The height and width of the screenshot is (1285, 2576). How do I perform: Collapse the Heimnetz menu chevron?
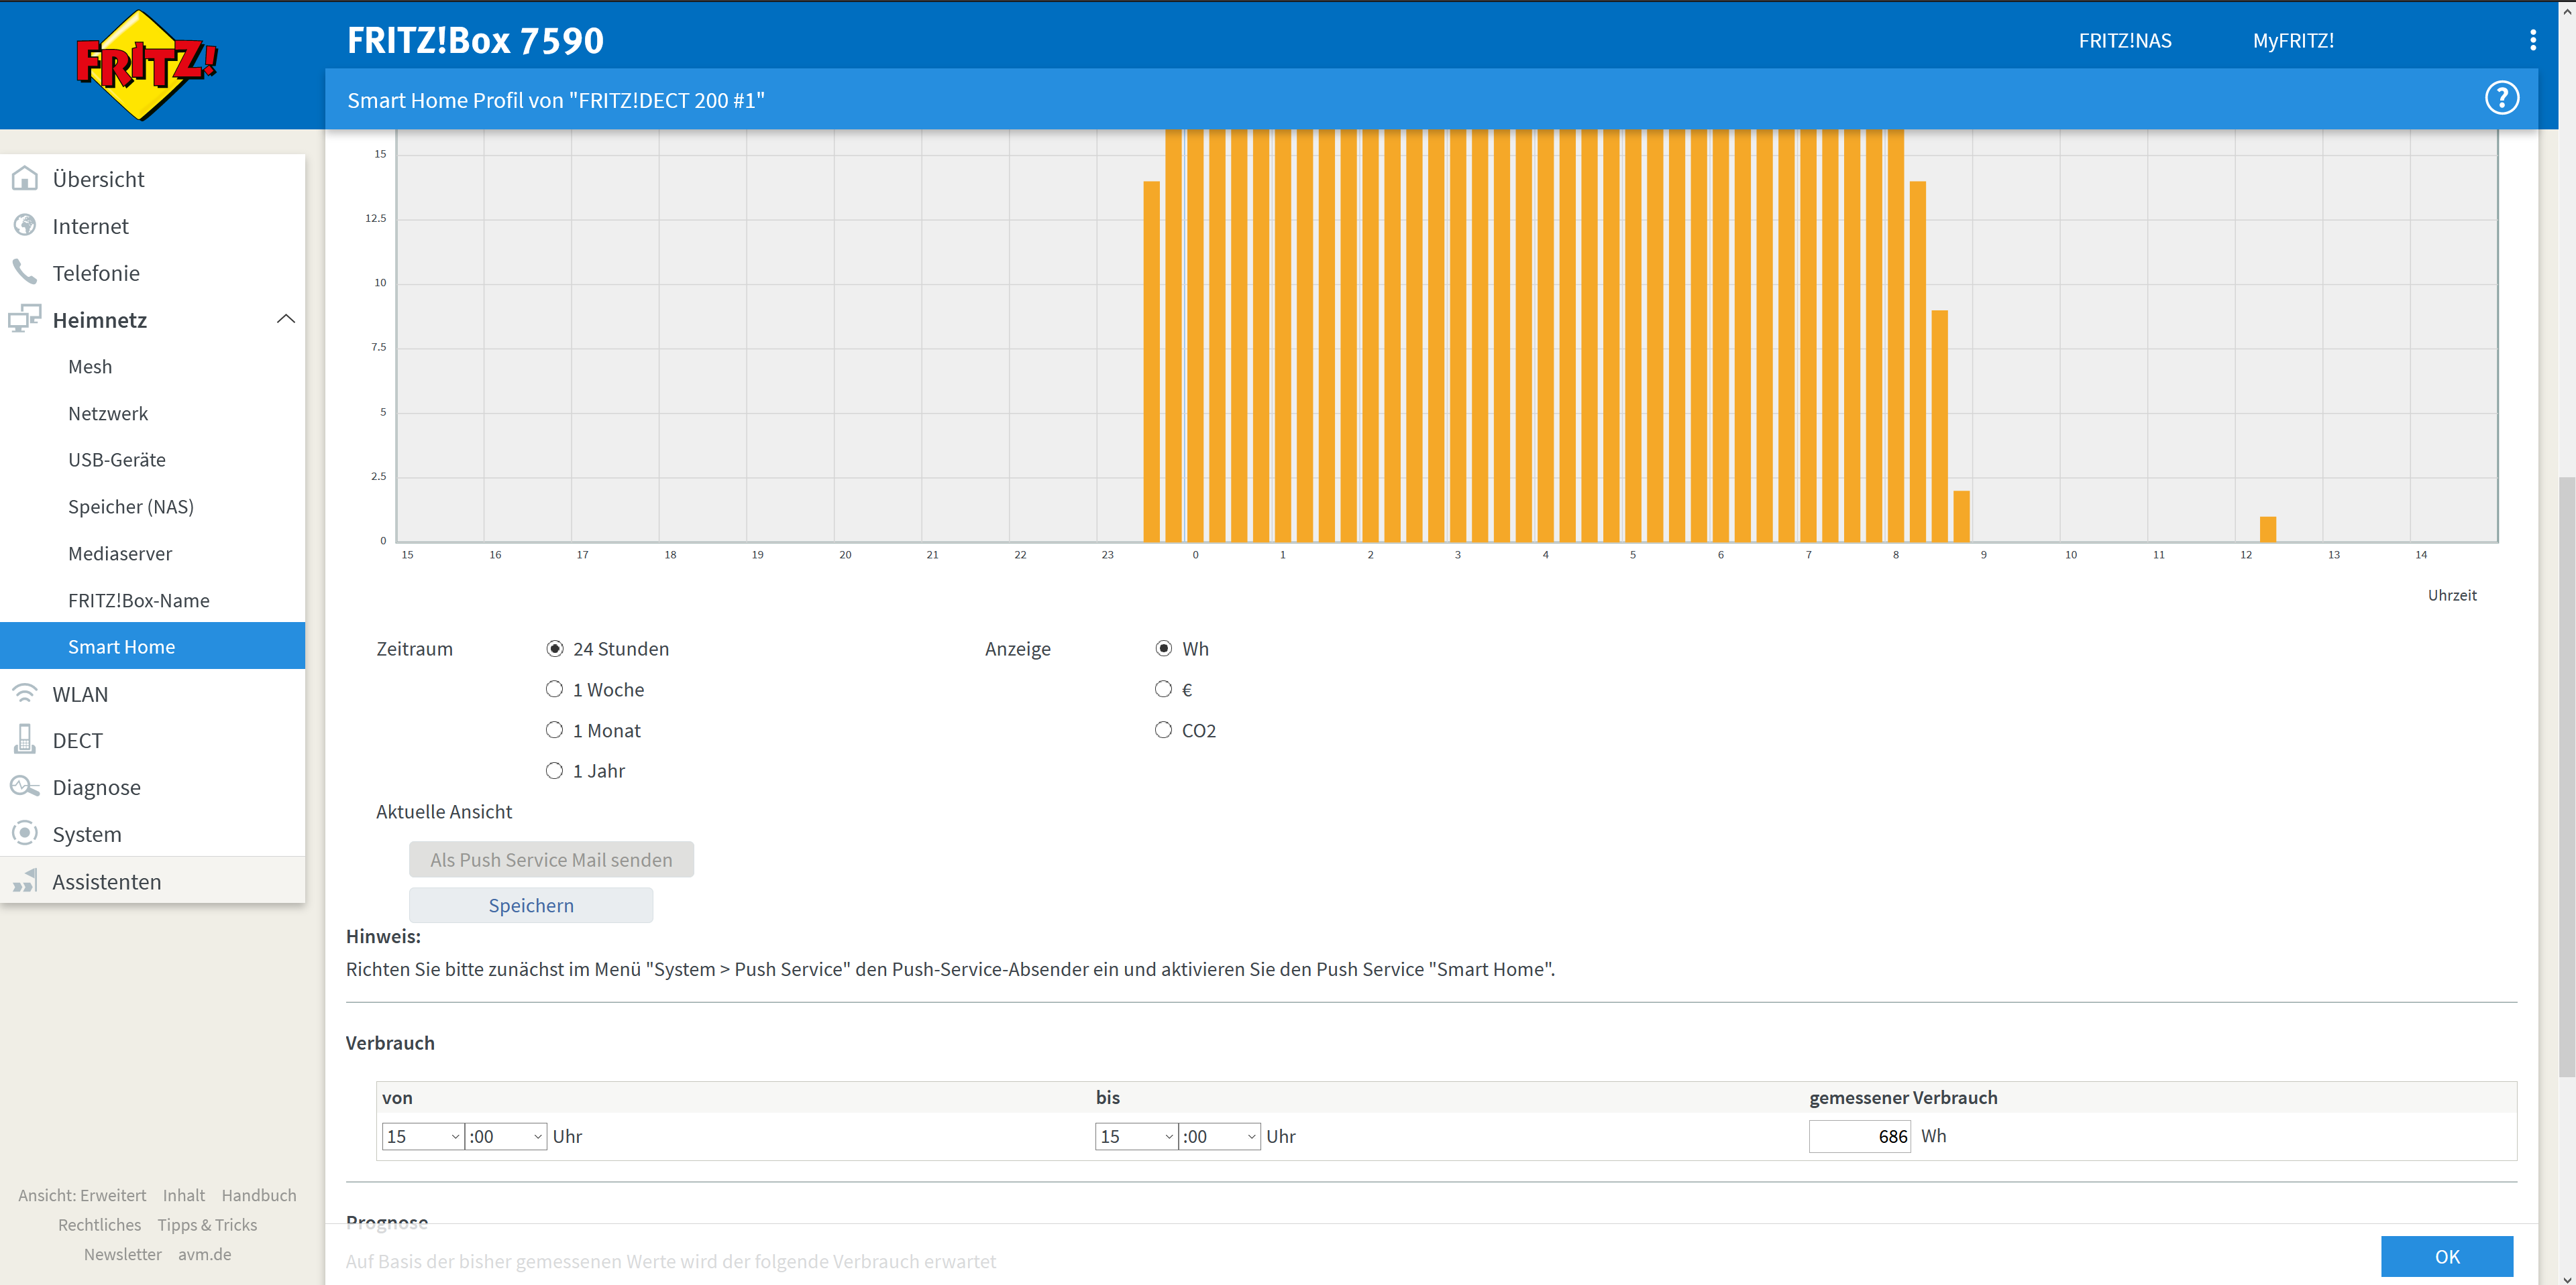pyautogui.click(x=285, y=319)
